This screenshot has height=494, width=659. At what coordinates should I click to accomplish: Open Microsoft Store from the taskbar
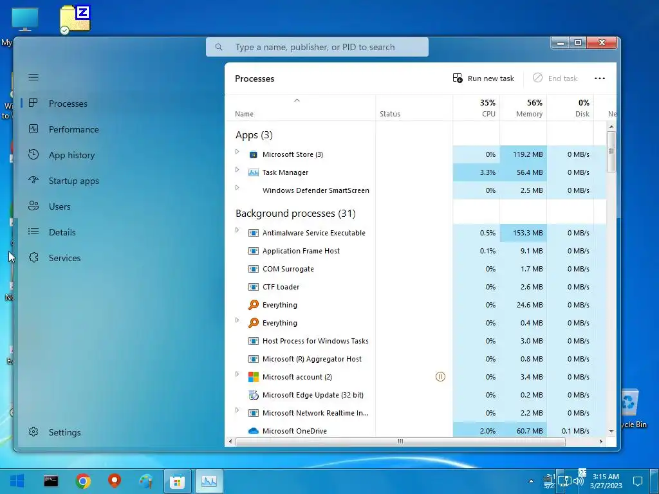pos(178,481)
